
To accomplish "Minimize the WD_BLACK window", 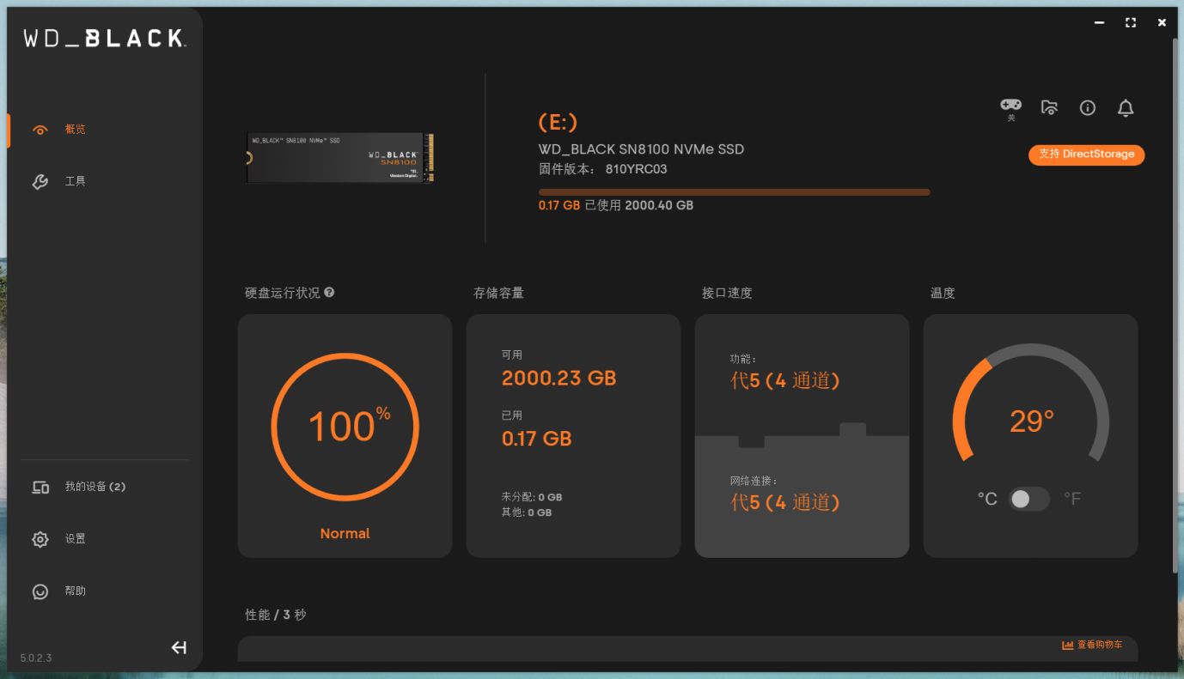I will pos(1099,22).
